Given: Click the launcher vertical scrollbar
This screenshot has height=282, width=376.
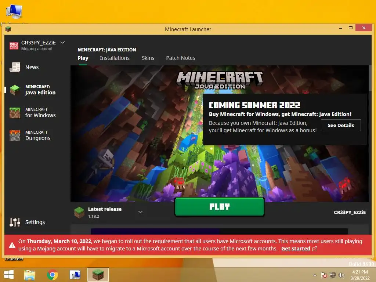Looking at the screenshot, I should point(370,78).
